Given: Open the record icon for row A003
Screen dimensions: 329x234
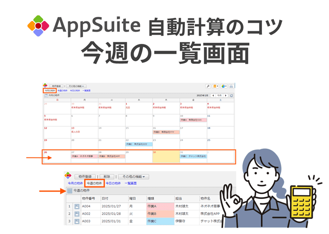Looking at the screenshot, I should pyautogui.click(x=77, y=221).
